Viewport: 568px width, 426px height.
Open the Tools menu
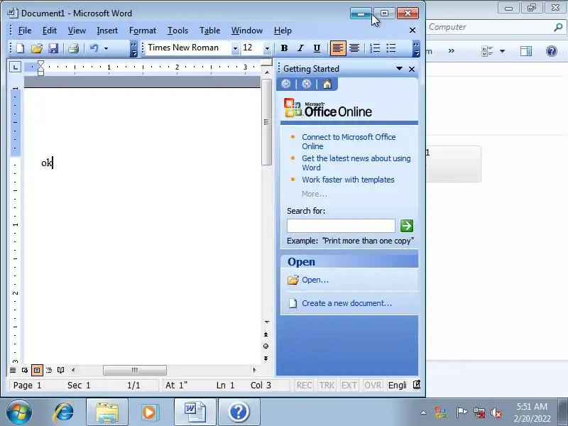click(x=177, y=31)
